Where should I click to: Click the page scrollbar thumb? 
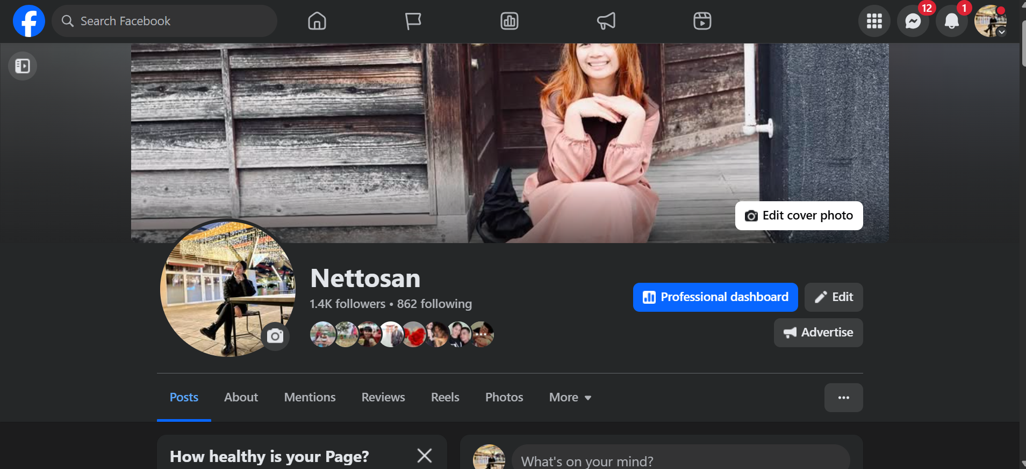(x=1023, y=43)
